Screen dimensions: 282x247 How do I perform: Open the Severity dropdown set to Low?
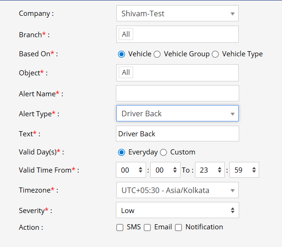177,210
